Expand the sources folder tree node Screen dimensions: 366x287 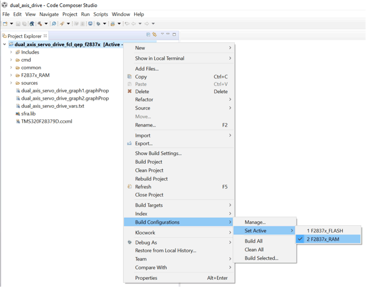(11, 83)
